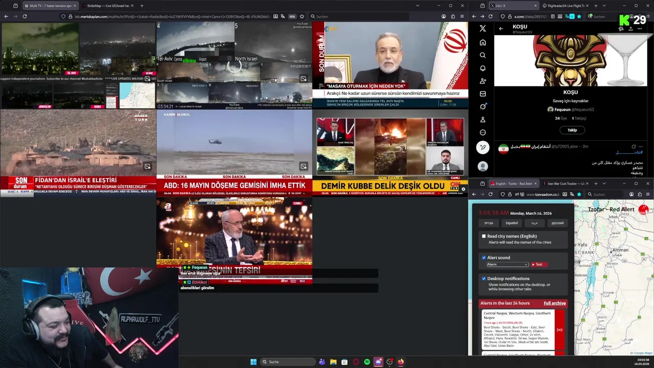
Task: Open X profile person icon
Action: [483, 120]
